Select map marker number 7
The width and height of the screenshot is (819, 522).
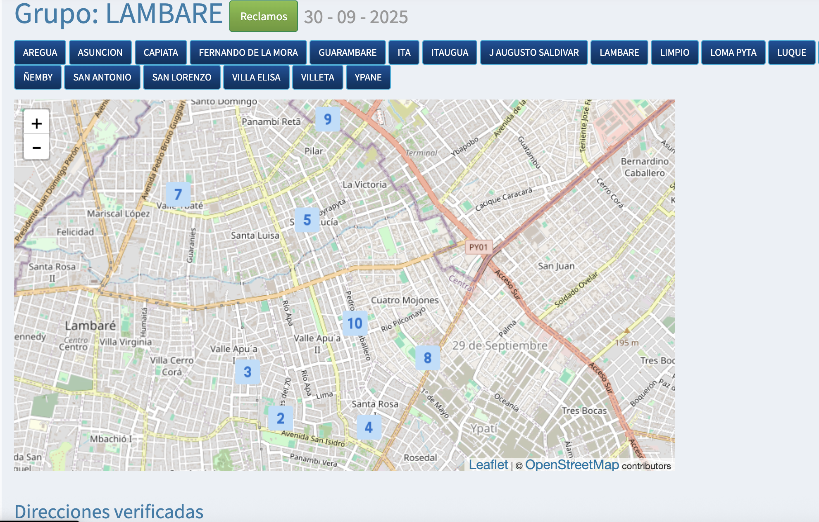(178, 194)
